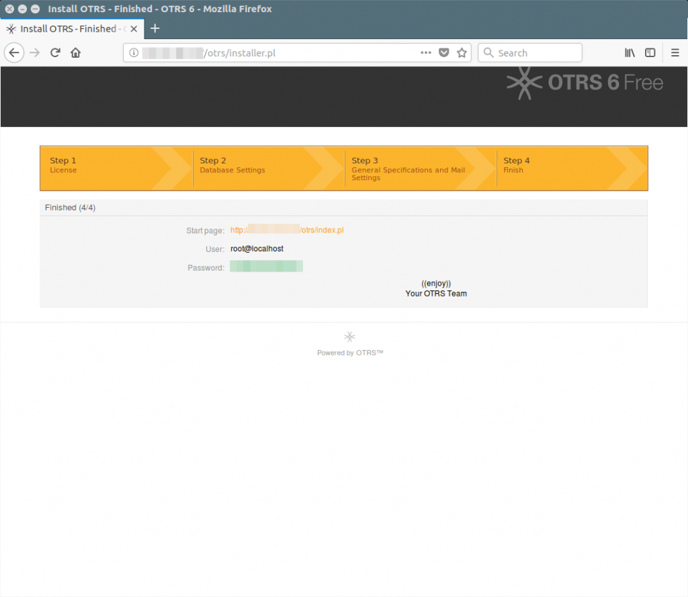Viewport: 688px width, 597px height.
Task: Select the Install OTRS - Finished tab
Action: point(71,29)
